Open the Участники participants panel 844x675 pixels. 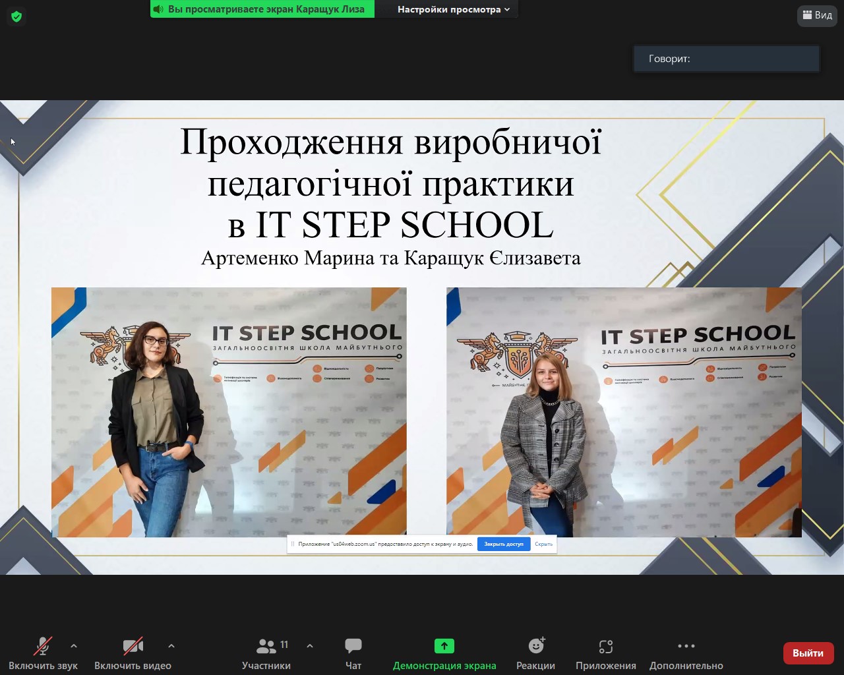pyautogui.click(x=266, y=654)
